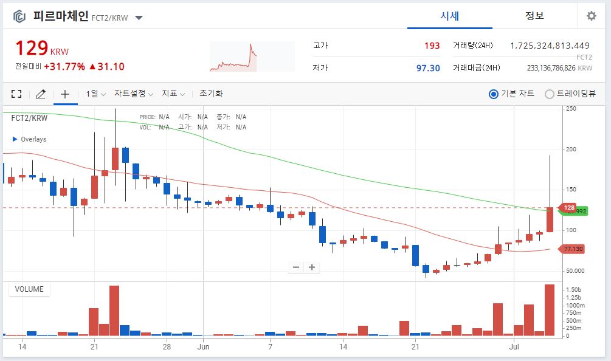This screenshot has height=361, width=611.
Task: Open the 차트설정 dropdown
Action: 134,94
